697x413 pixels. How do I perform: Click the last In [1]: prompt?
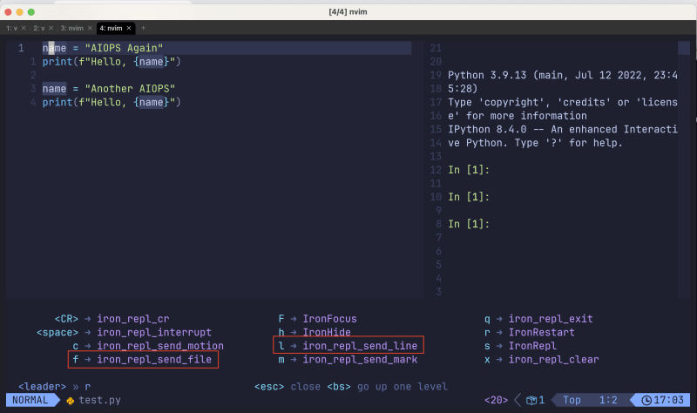pyautogui.click(x=469, y=224)
